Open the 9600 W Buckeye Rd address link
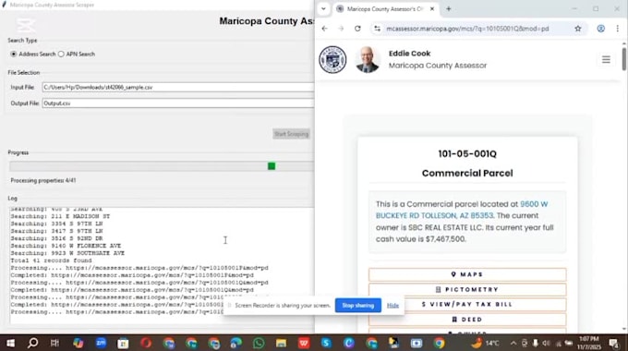Viewport: 628px width, 351px height. [462, 210]
